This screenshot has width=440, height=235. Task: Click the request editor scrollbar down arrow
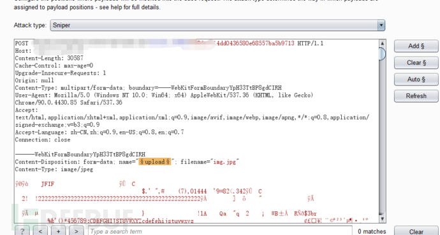(x=382, y=219)
